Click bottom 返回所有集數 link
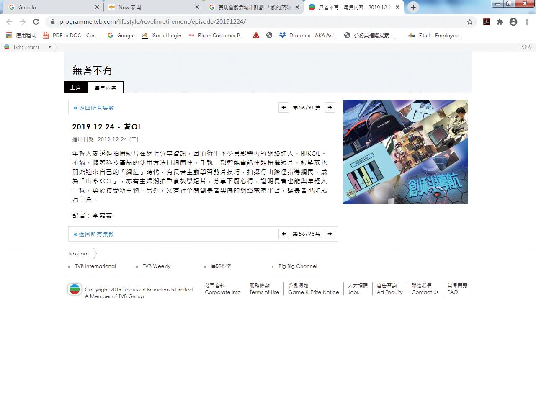Image resolution: width=536 pixels, height=412 pixels. [93, 234]
